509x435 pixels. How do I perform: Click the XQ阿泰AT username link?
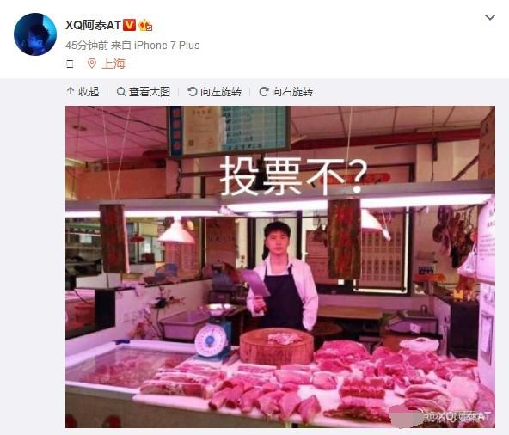point(93,25)
